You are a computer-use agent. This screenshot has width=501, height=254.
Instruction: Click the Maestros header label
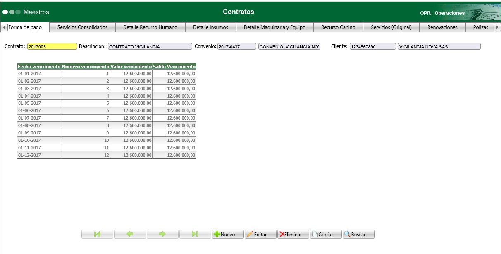pos(36,12)
